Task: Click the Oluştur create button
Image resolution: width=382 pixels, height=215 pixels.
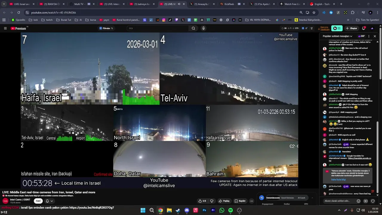Action: pos(351,28)
